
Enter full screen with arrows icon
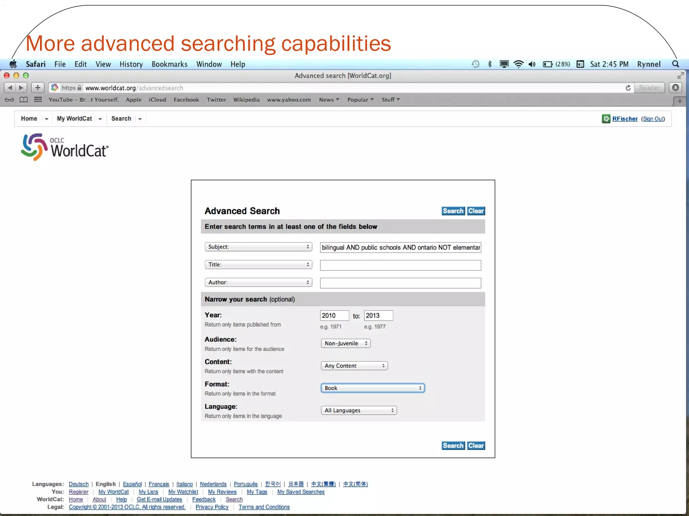[680, 76]
